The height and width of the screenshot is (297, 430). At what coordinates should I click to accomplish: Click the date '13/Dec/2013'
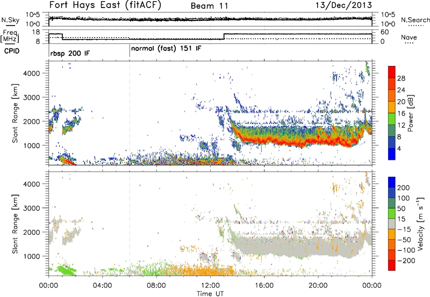(343, 5)
